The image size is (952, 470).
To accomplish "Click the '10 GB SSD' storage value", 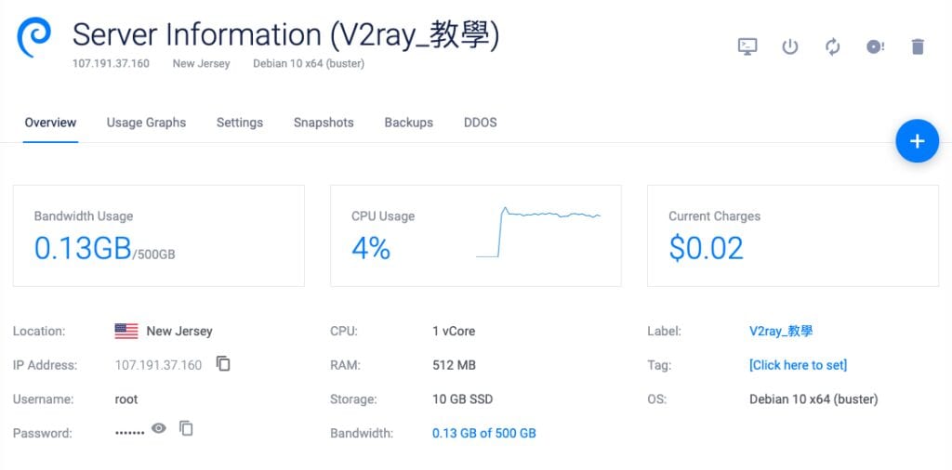I will point(463,399).
